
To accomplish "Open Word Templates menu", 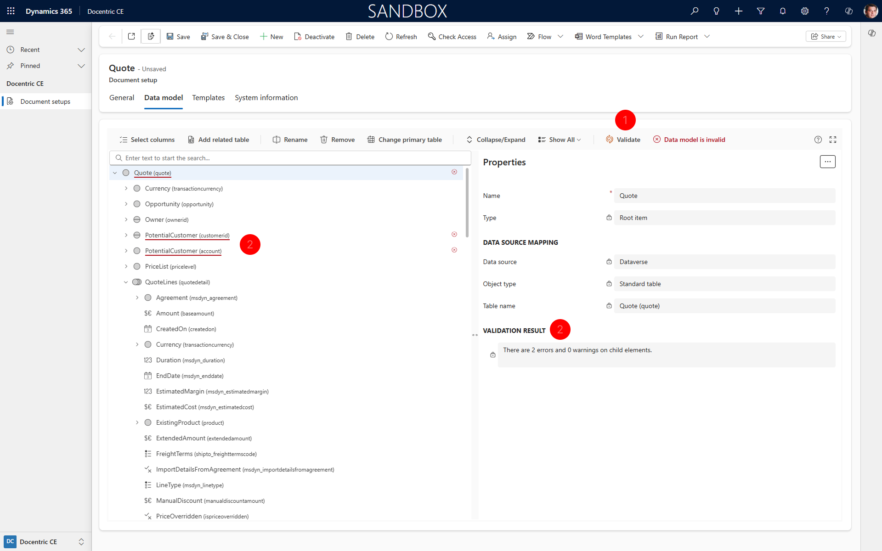I will coord(609,36).
